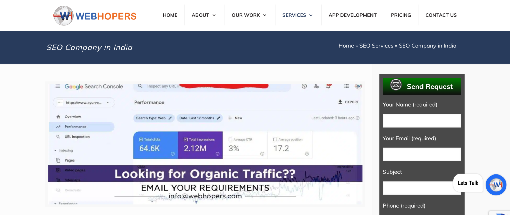
Task: Open the CONTACT US menu item
Action: click(441, 15)
